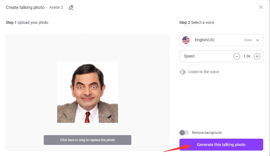The height and width of the screenshot is (156, 270).
Task: Toggle the Remove background switch
Action: (184, 133)
